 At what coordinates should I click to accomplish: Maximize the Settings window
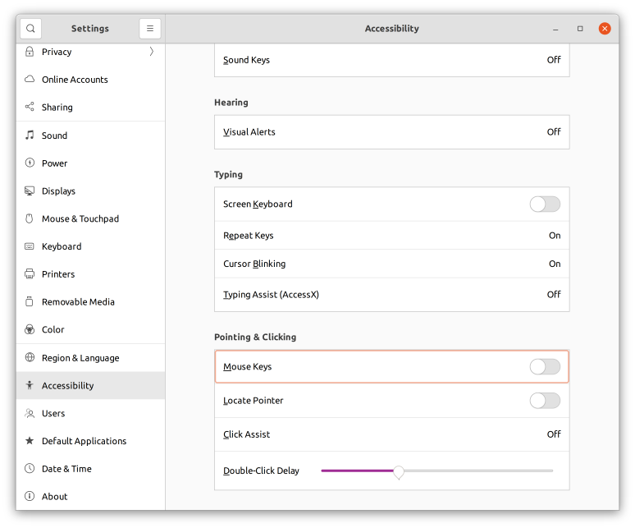580,29
